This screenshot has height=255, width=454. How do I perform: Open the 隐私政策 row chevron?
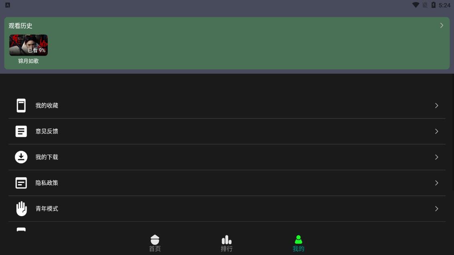[x=437, y=183]
